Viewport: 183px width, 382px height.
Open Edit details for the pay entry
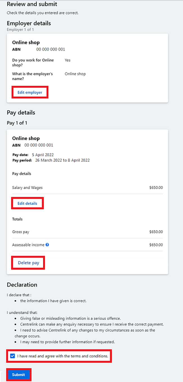27,203
